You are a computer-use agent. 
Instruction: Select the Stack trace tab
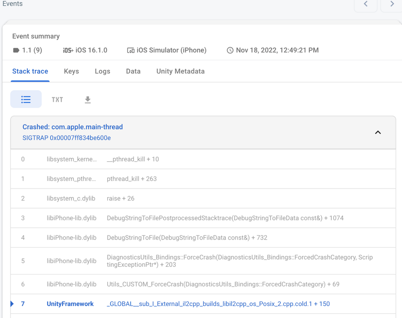coord(30,71)
